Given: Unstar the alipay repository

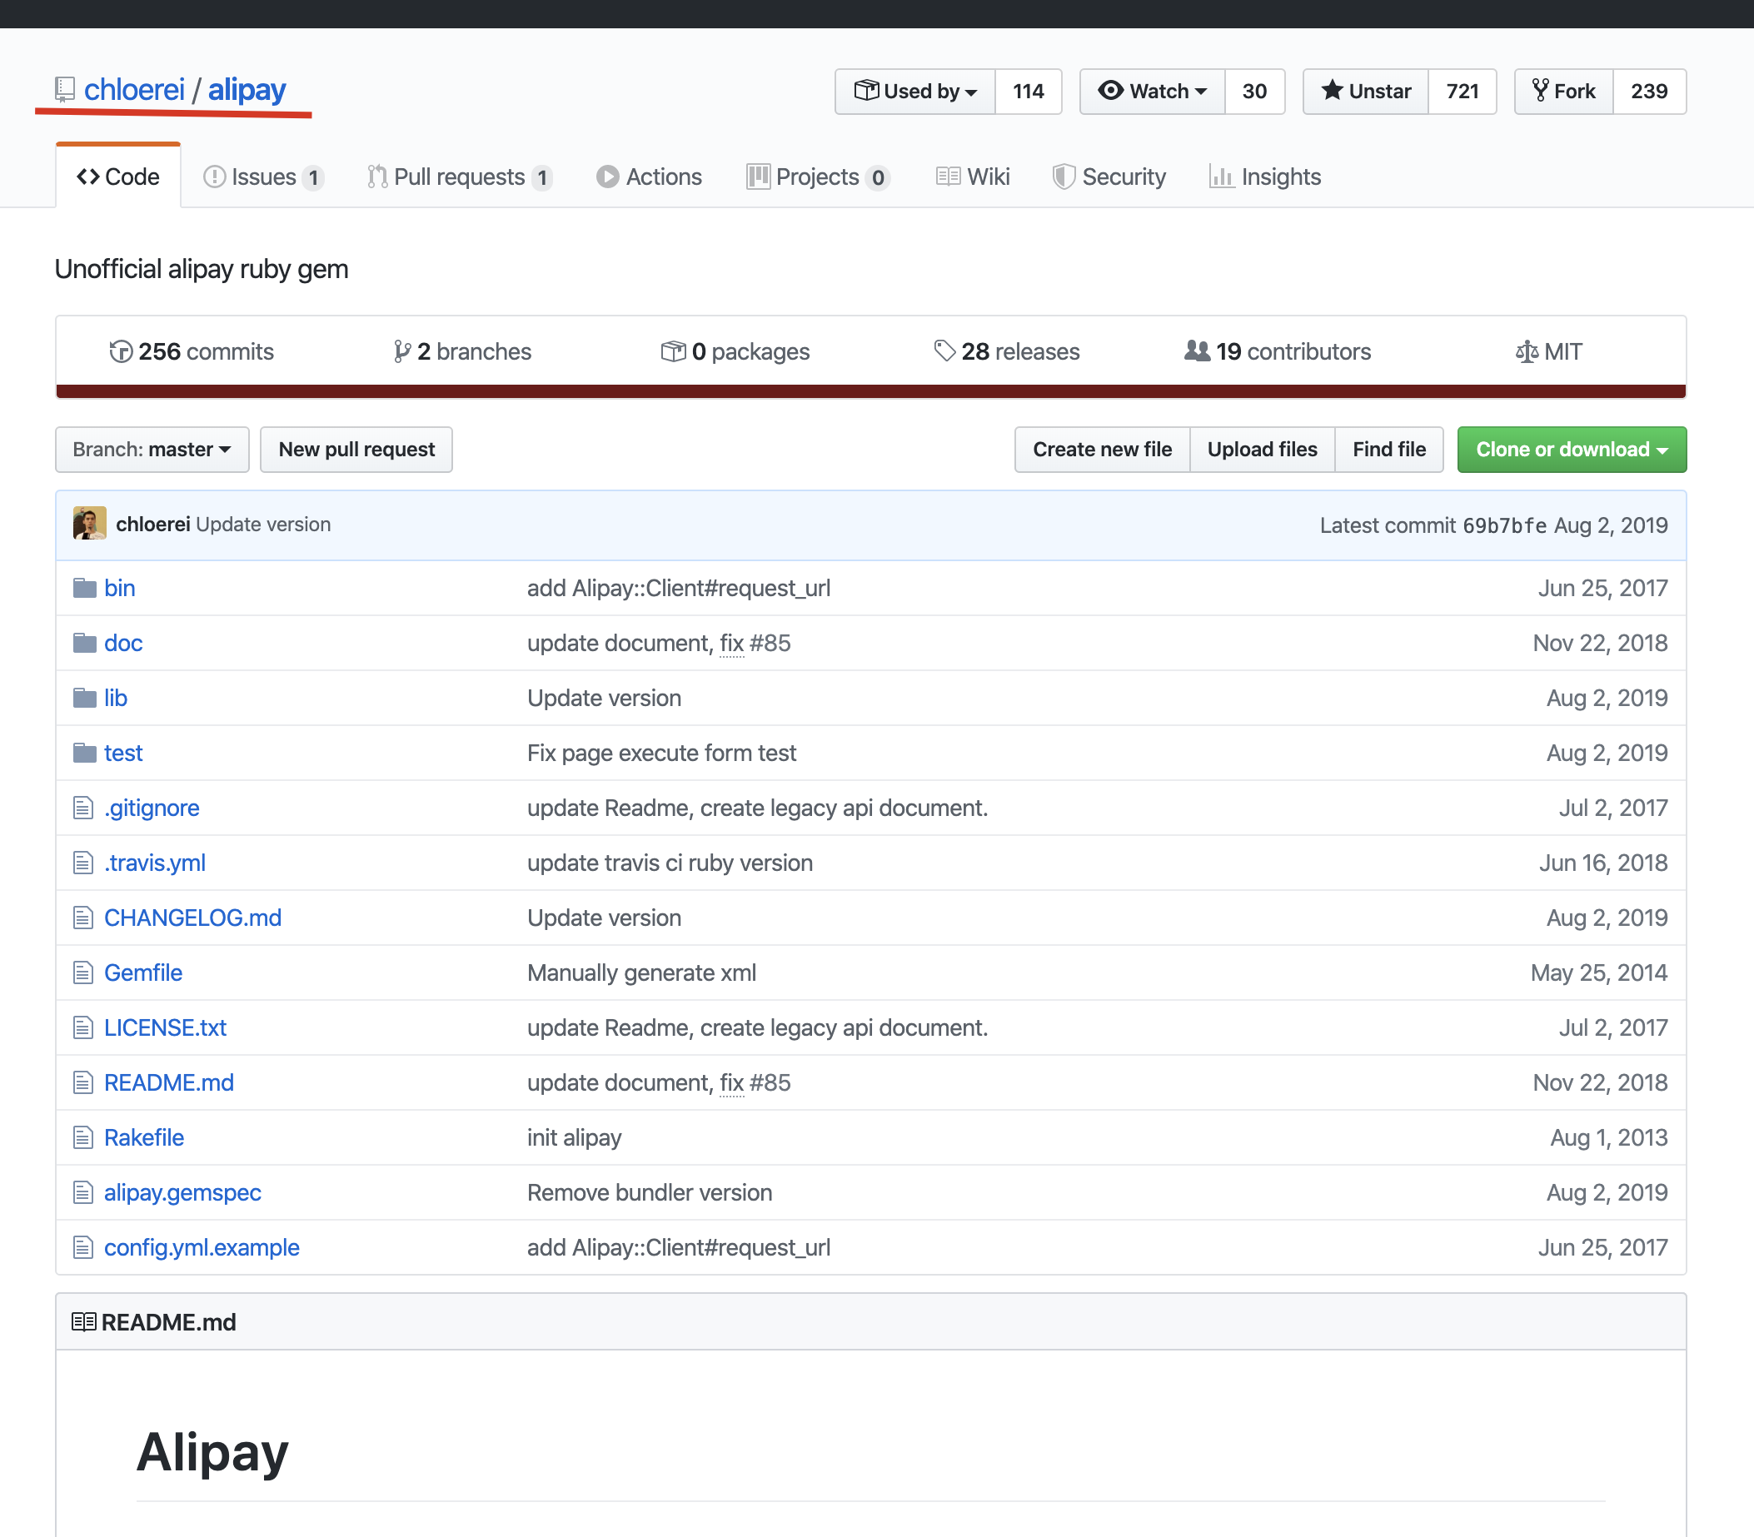Looking at the screenshot, I should pyautogui.click(x=1365, y=91).
